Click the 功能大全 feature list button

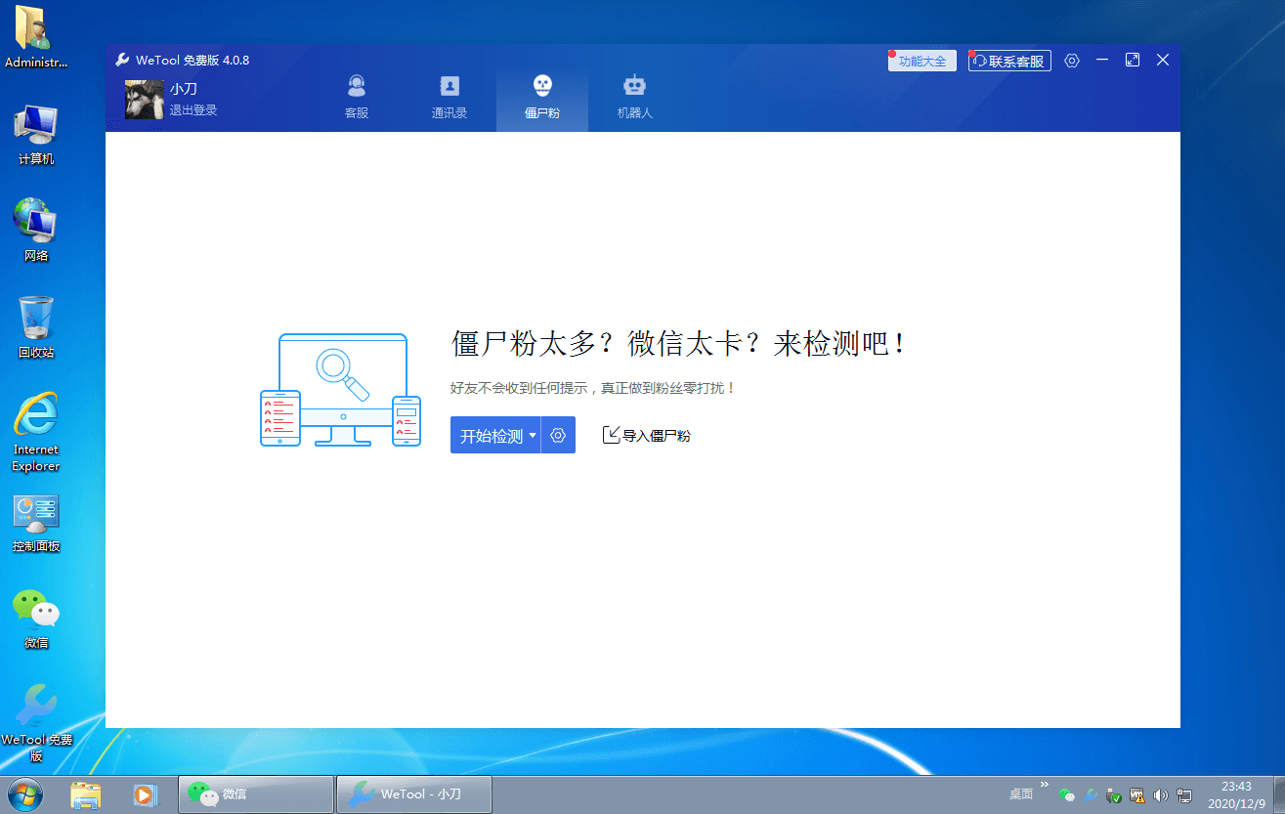921,60
